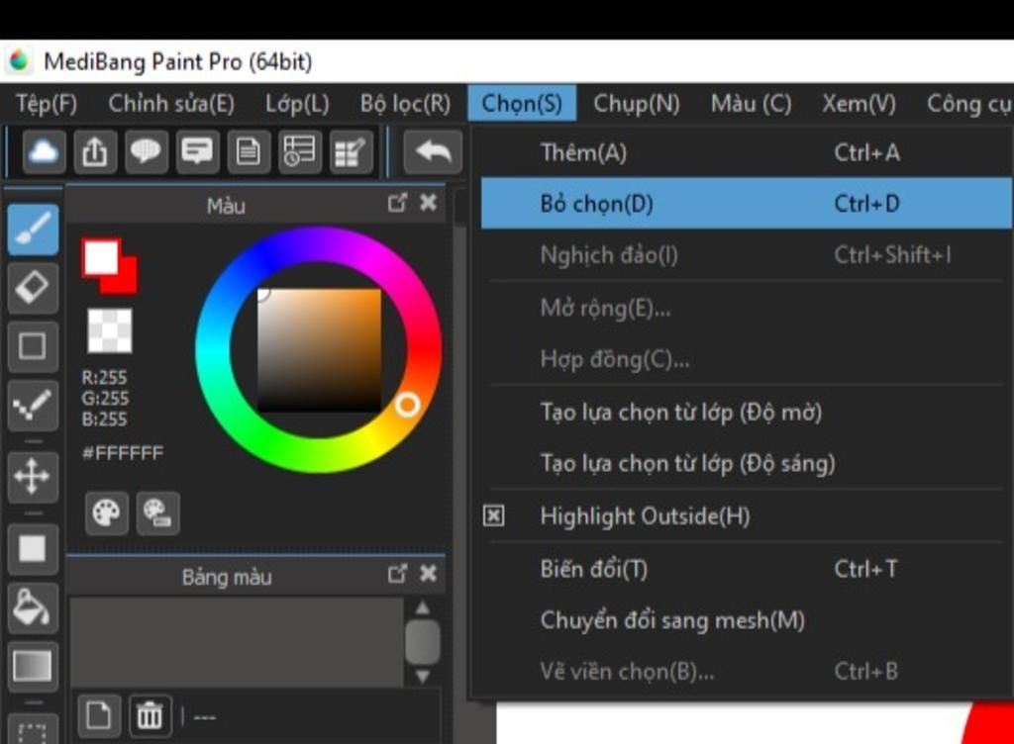Click the document page toolbar icon
This screenshot has width=1014, height=744.
click(249, 152)
